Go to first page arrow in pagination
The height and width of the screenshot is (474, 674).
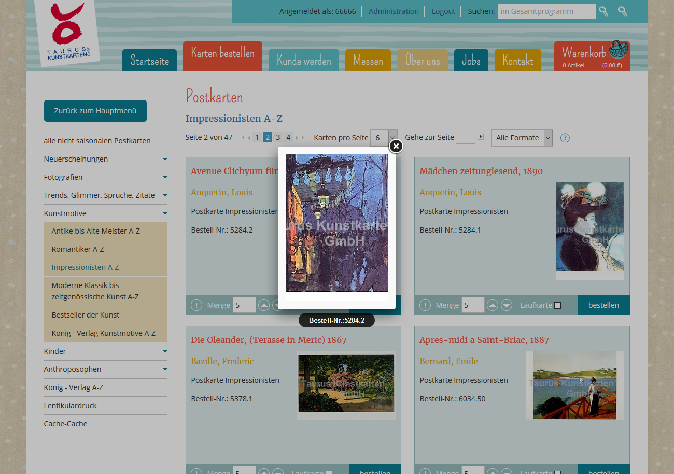coord(243,138)
